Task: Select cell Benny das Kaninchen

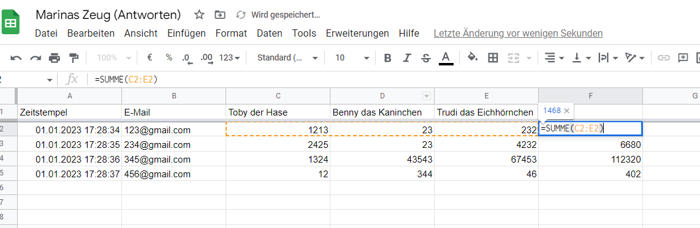Action: pos(382,112)
